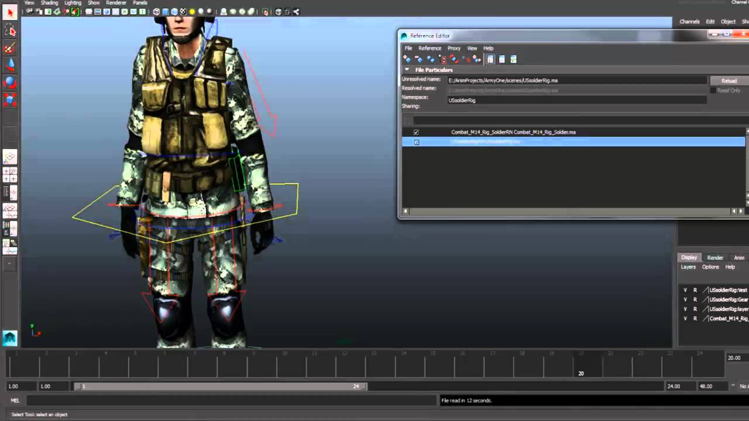This screenshot has width=749, height=421.
Task: Toggle the USsoldierRig reference load checkbox
Action: click(x=417, y=142)
